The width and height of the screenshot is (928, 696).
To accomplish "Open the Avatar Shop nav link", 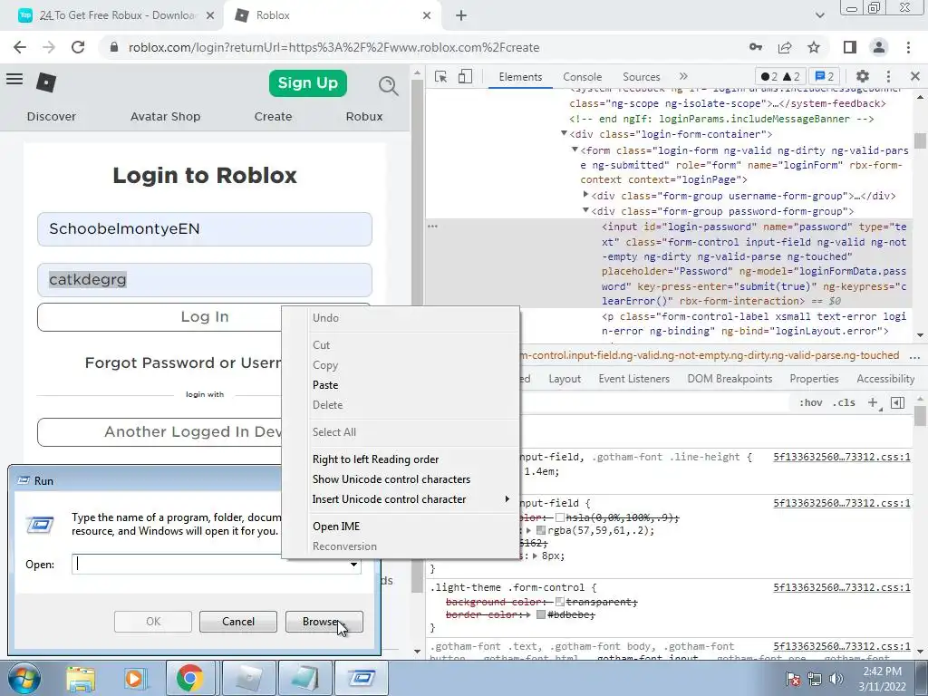I will 165,117.
